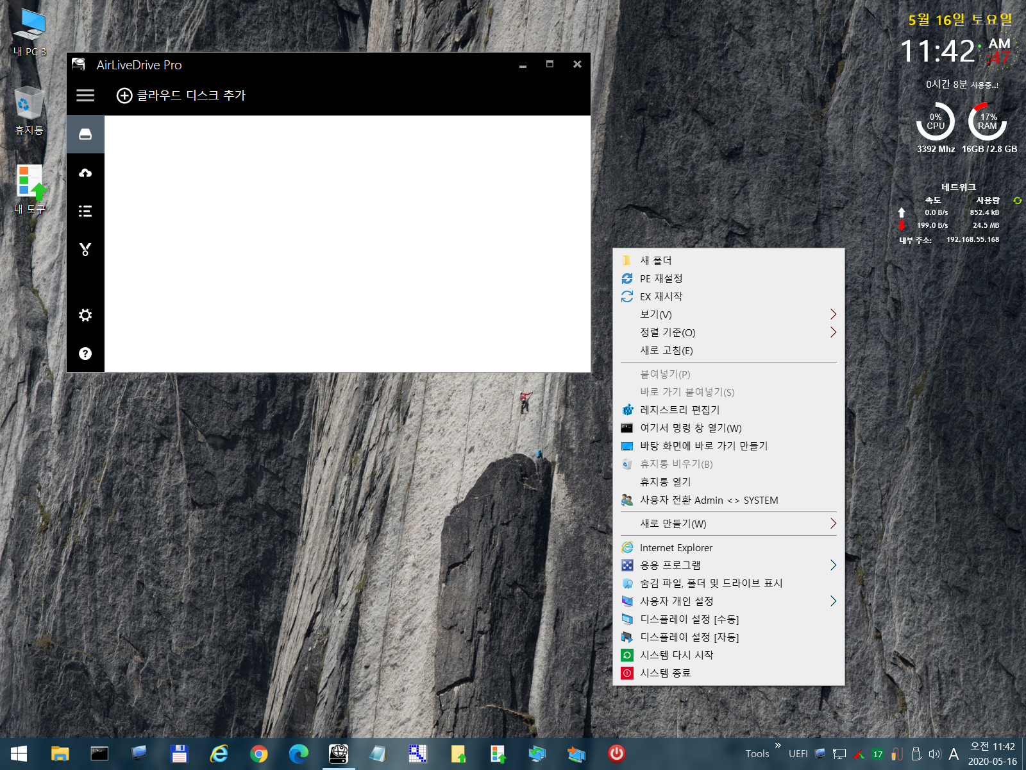Select 새로 고침(E) menu entry
The width and height of the screenshot is (1026, 770).
click(x=728, y=350)
